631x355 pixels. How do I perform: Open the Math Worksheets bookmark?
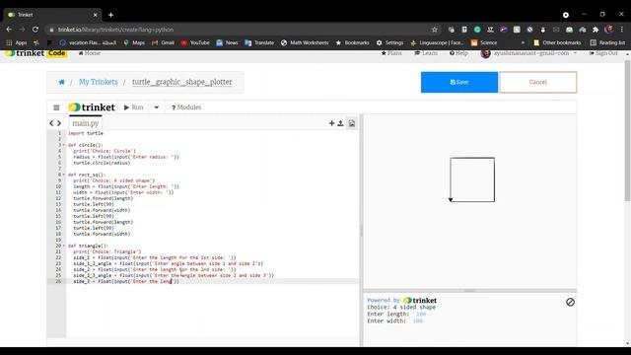[x=305, y=42]
